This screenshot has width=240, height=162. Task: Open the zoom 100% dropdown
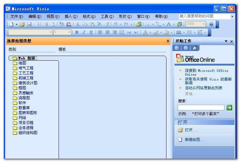(204, 24)
